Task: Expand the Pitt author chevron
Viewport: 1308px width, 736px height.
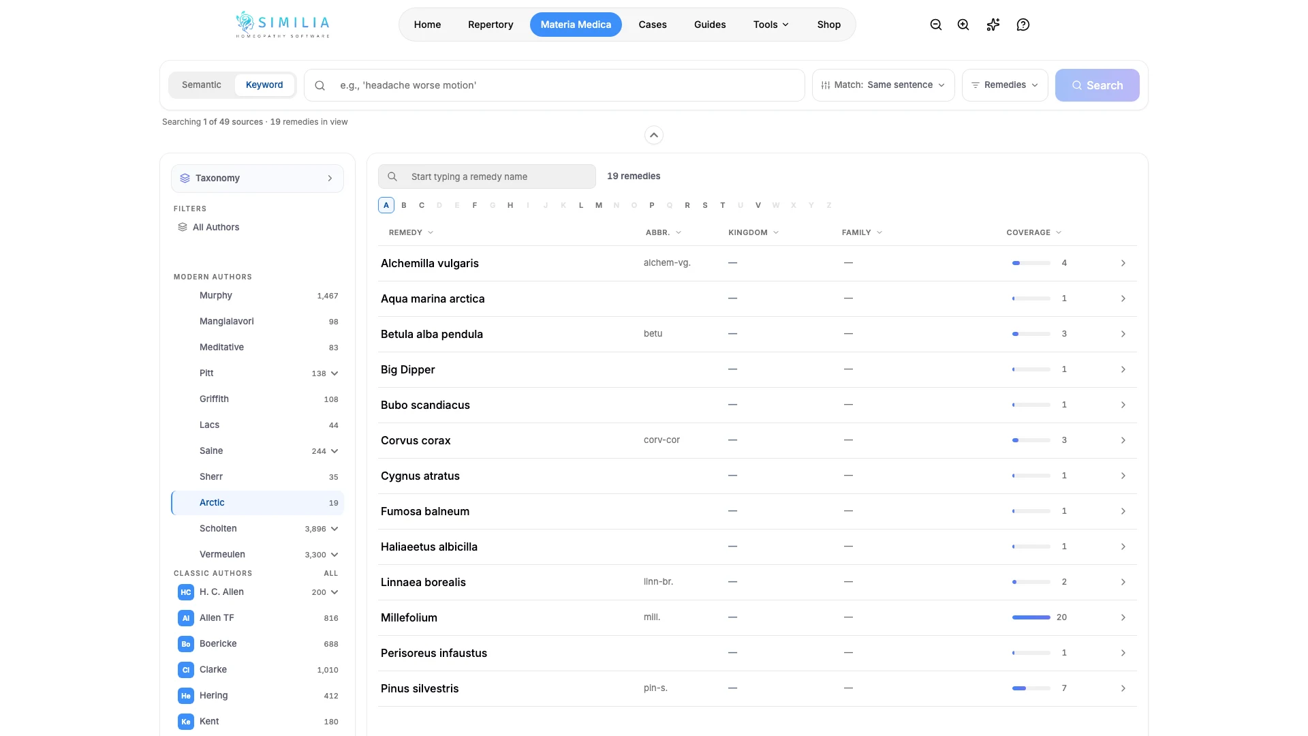Action: 334,373
